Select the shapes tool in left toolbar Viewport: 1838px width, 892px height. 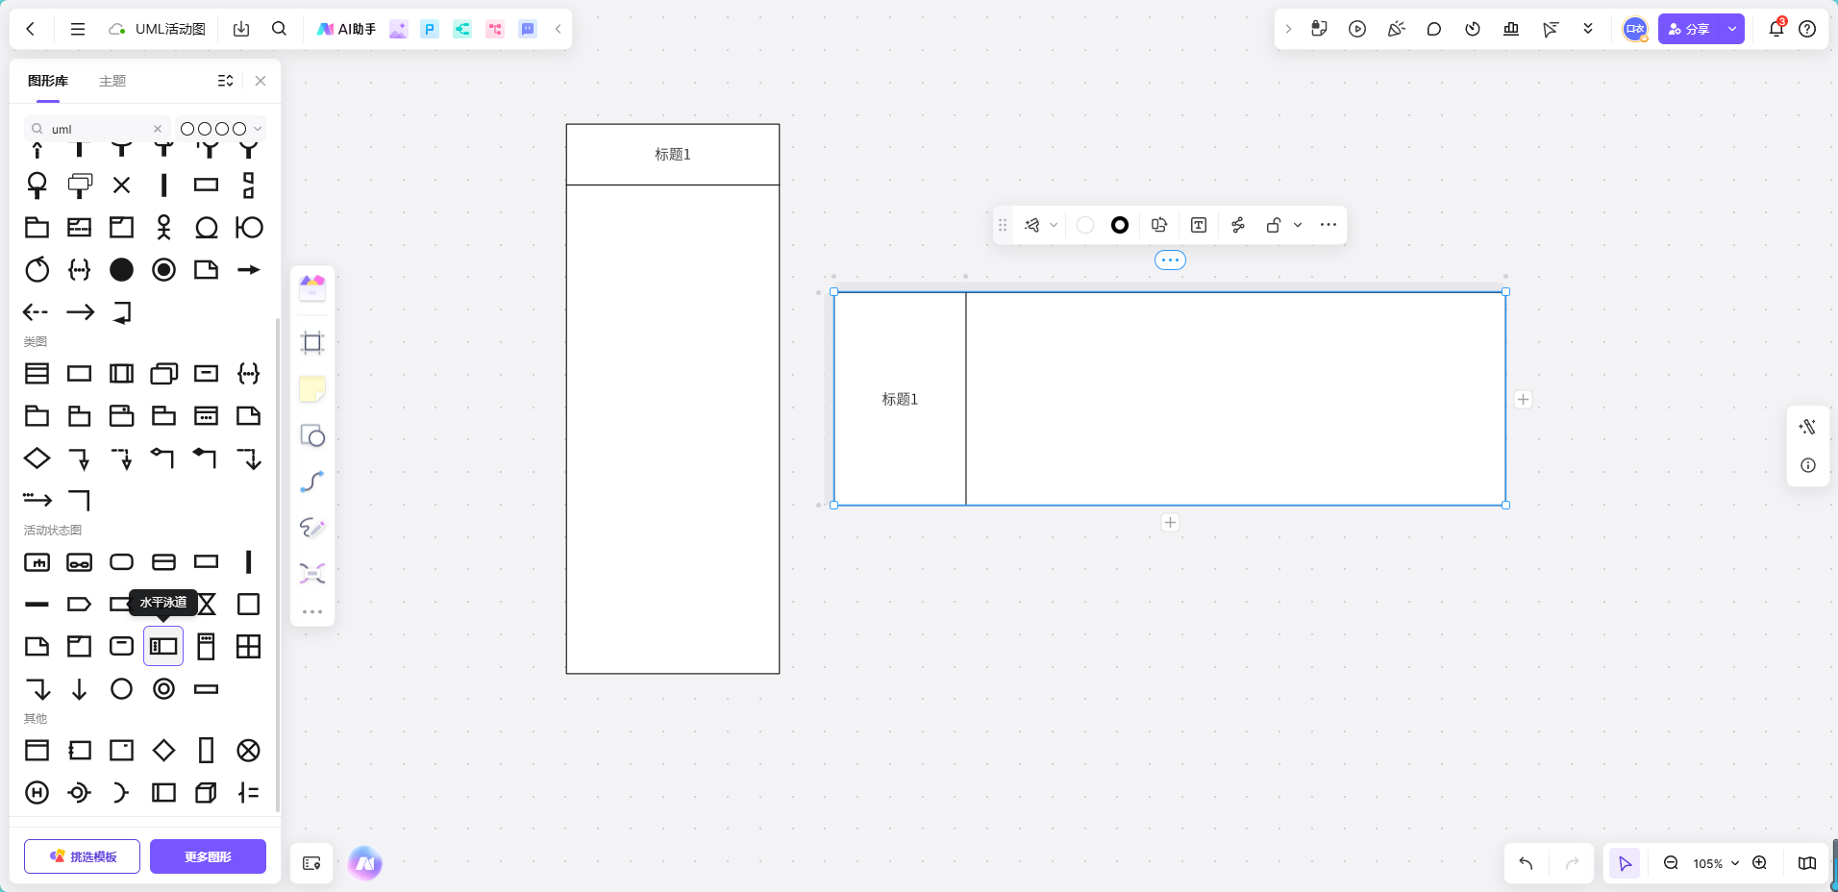click(312, 435)
